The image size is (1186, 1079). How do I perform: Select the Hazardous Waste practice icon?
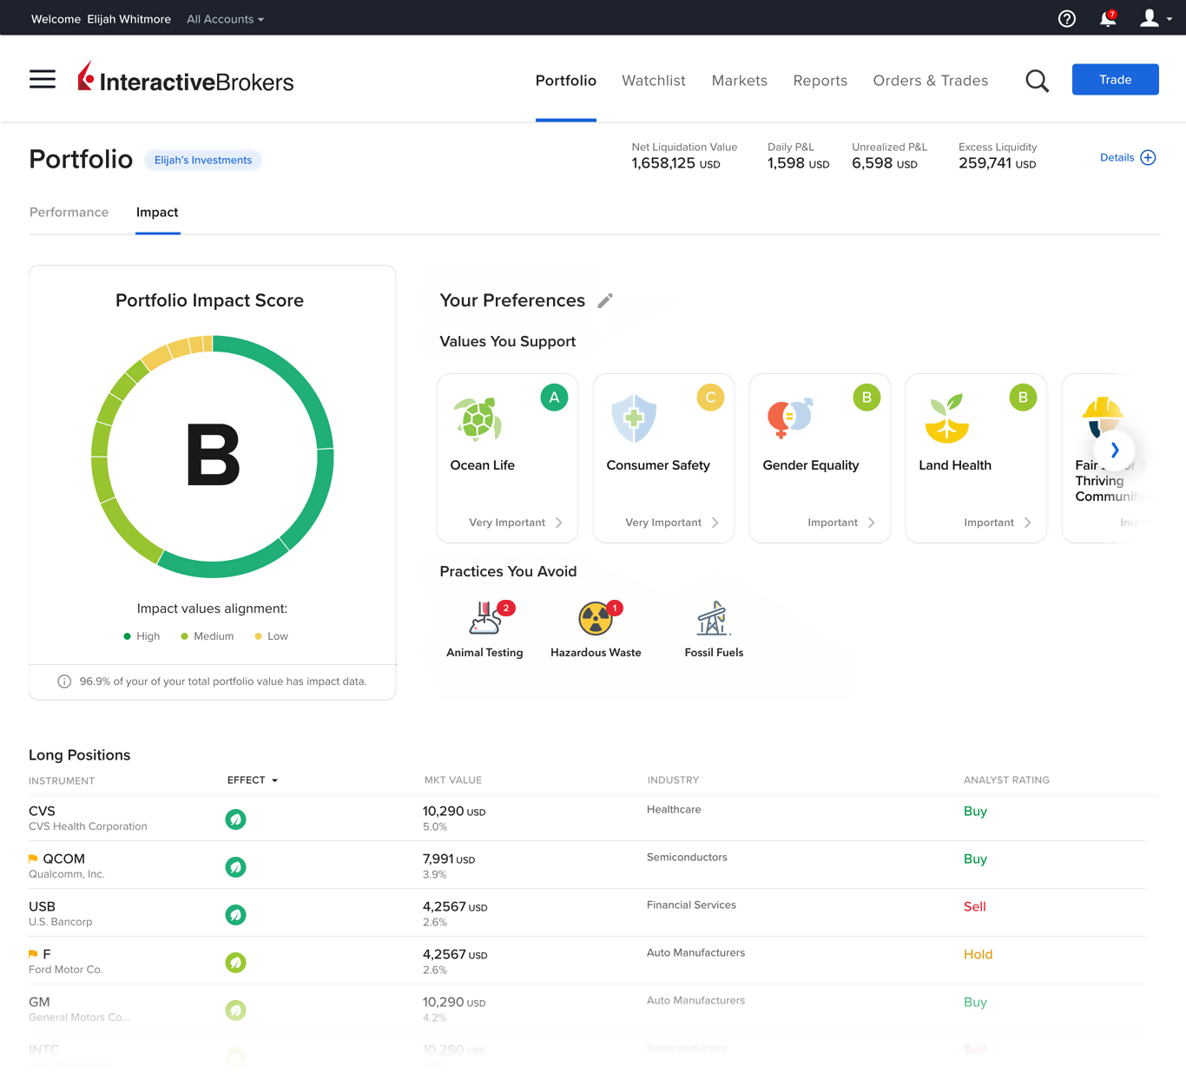[596, 619]
